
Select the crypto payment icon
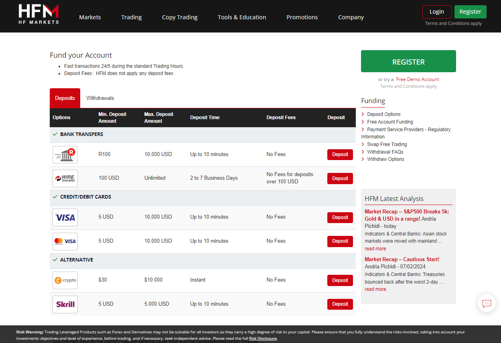click(65, 280)
